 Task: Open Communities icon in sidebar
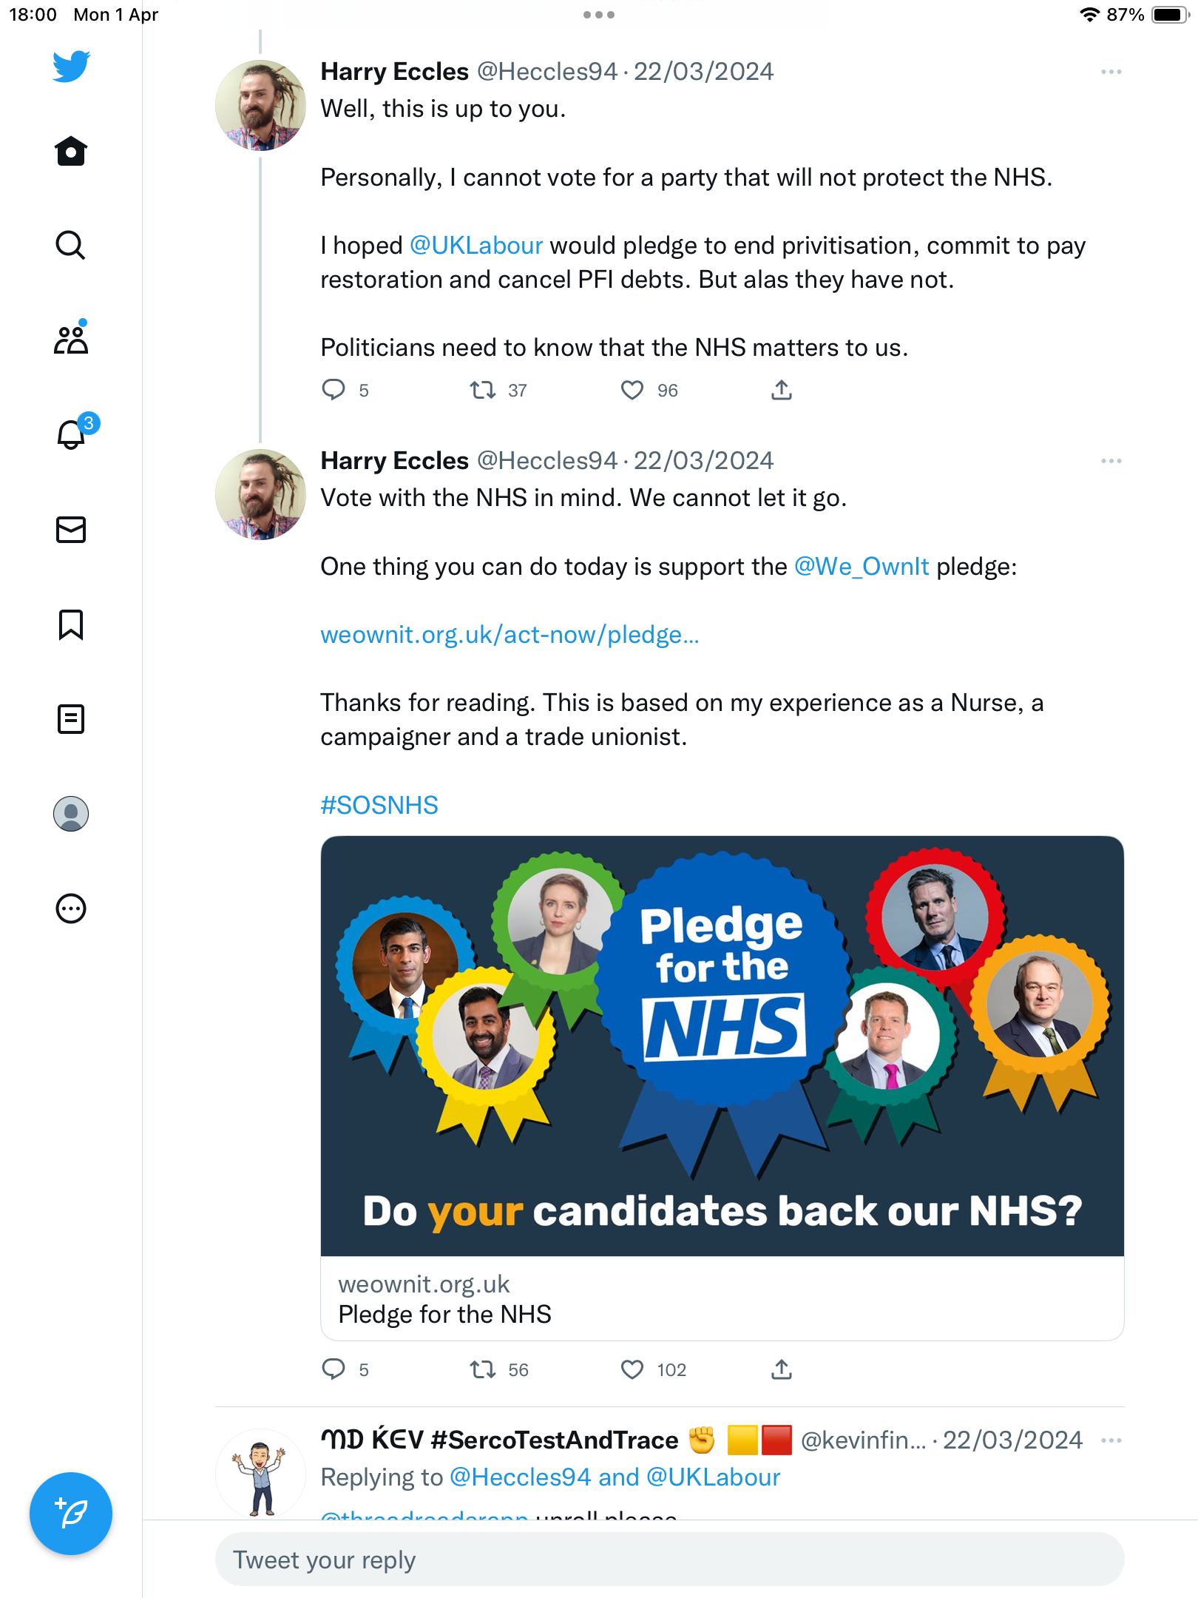71,339
